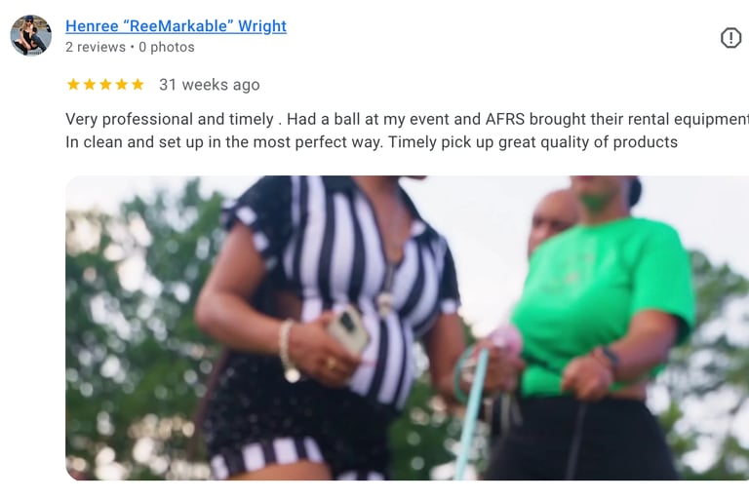Click the second gold rating star

coord(90,85)
